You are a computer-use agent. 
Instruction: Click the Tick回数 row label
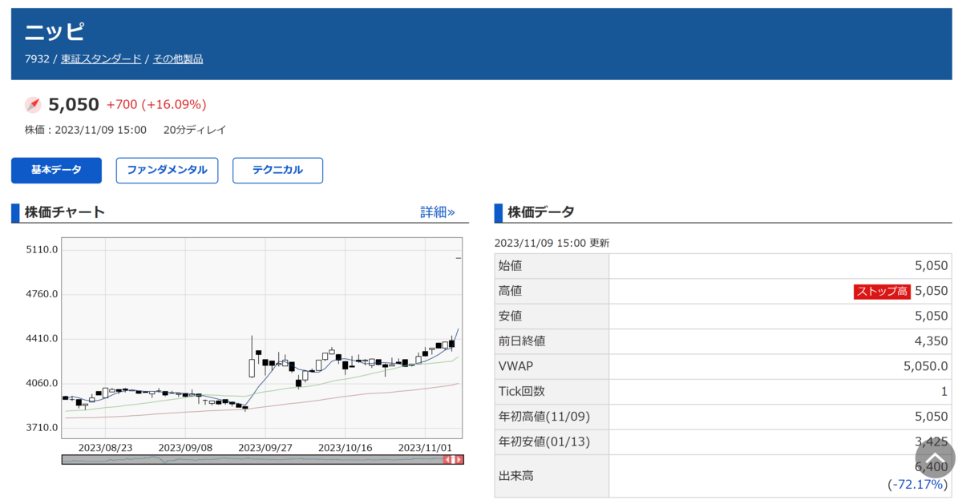[x=522, y=391]
